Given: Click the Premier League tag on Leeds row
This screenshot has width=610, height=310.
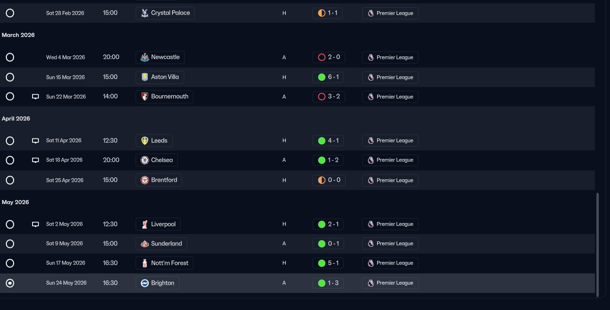Looking at the screenshot, I should 390,141.
